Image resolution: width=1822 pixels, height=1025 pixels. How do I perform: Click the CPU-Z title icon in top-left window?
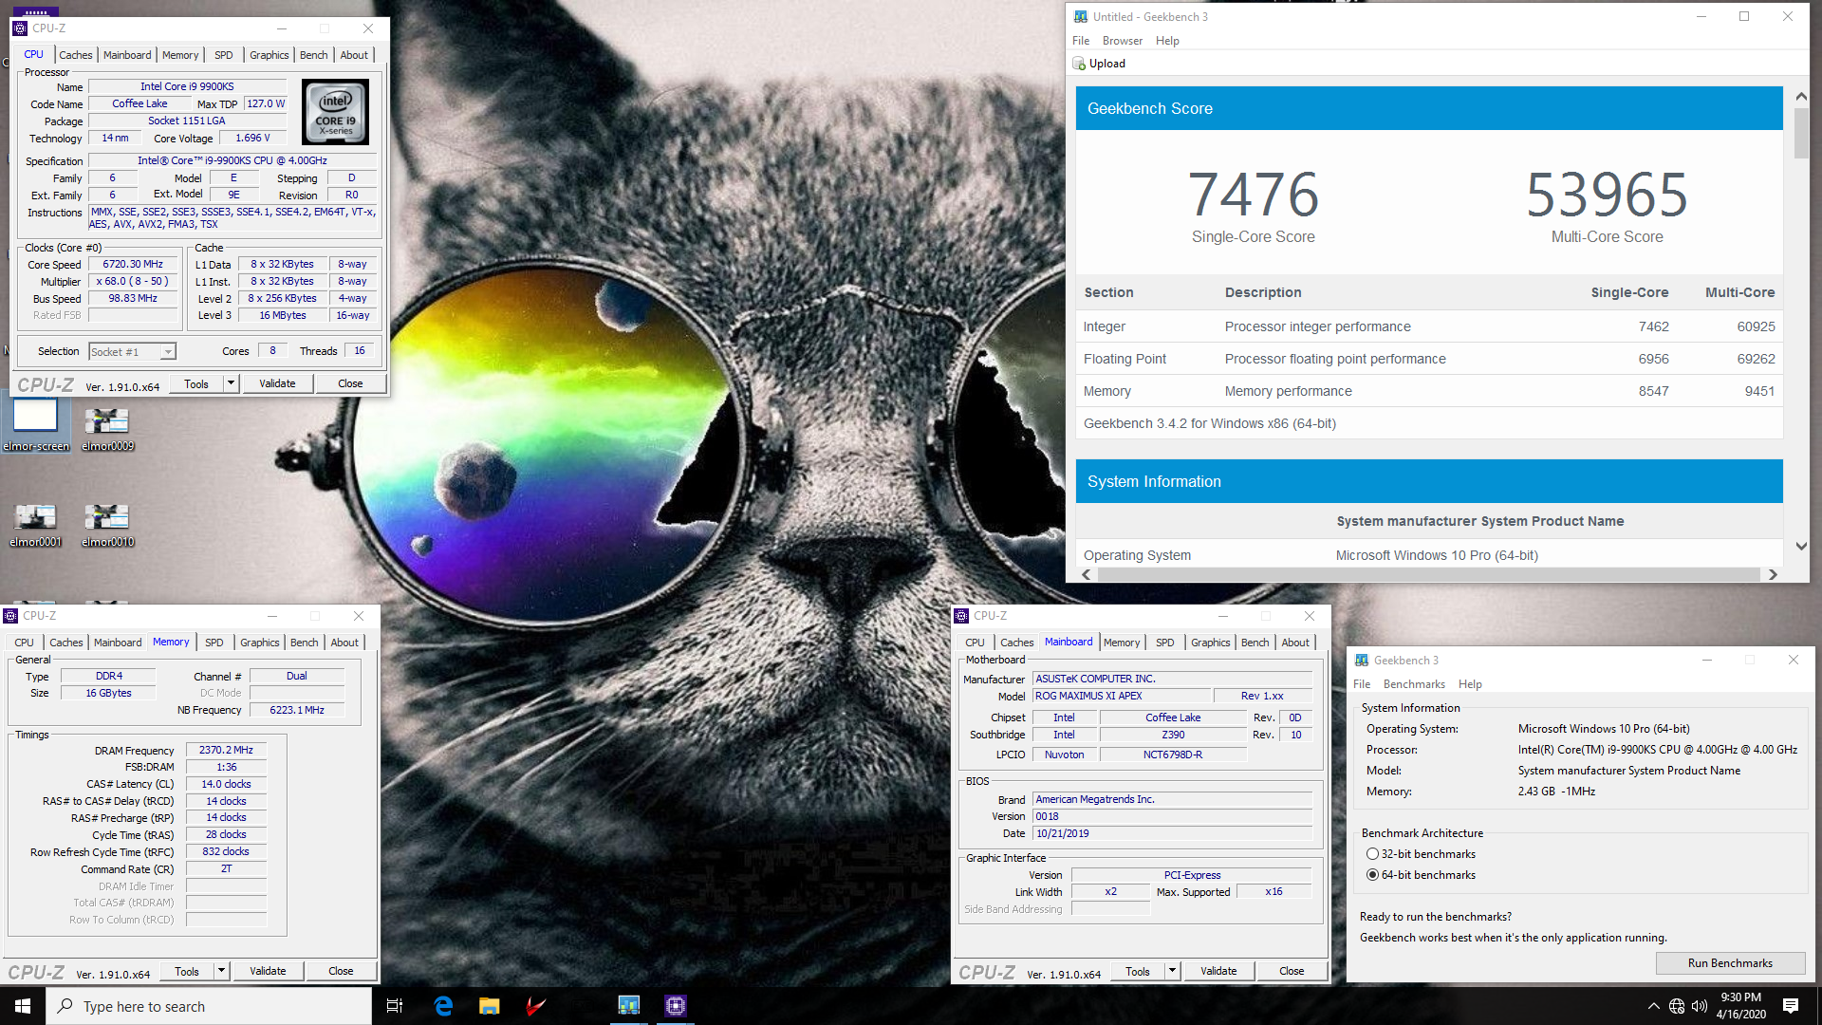(20, 28)
